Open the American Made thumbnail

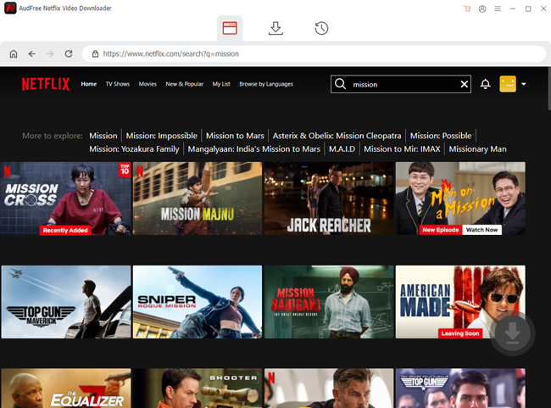pyautogui.click(x=460, y=302)
